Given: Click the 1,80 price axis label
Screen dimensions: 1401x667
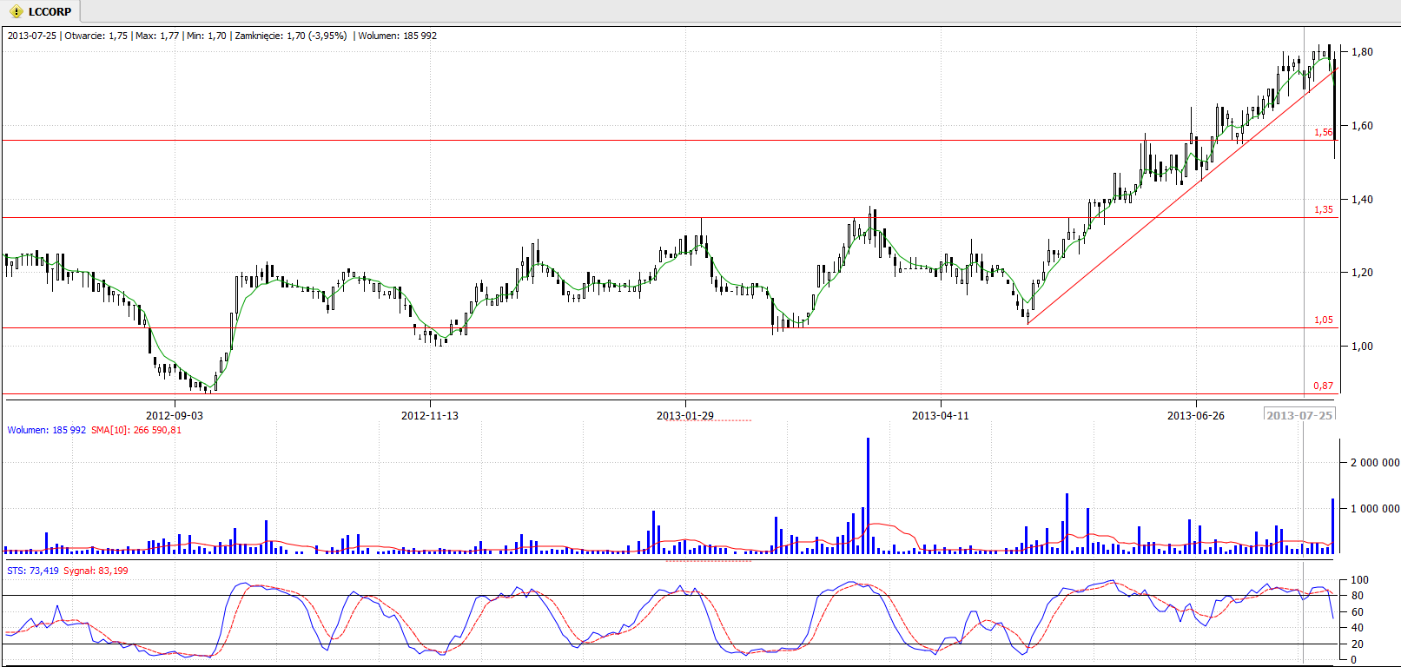Looking at the screenshot, I should coord(1362,52).
